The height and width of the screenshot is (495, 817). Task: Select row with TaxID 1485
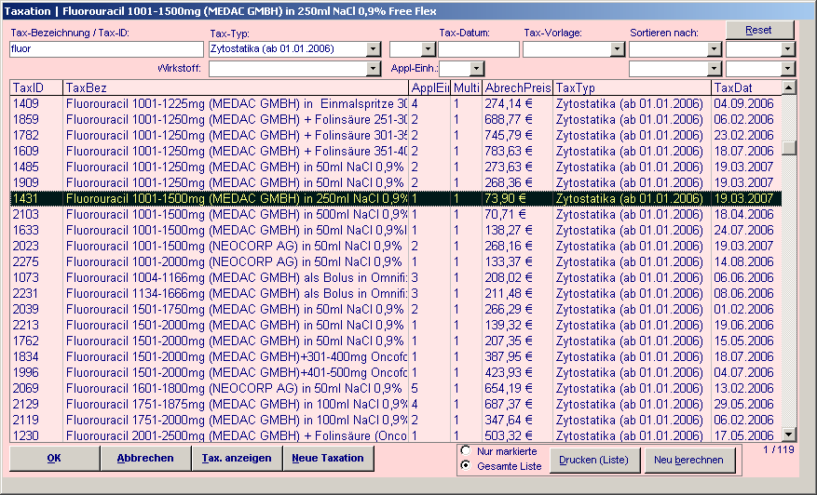click(x=396, y=167)
